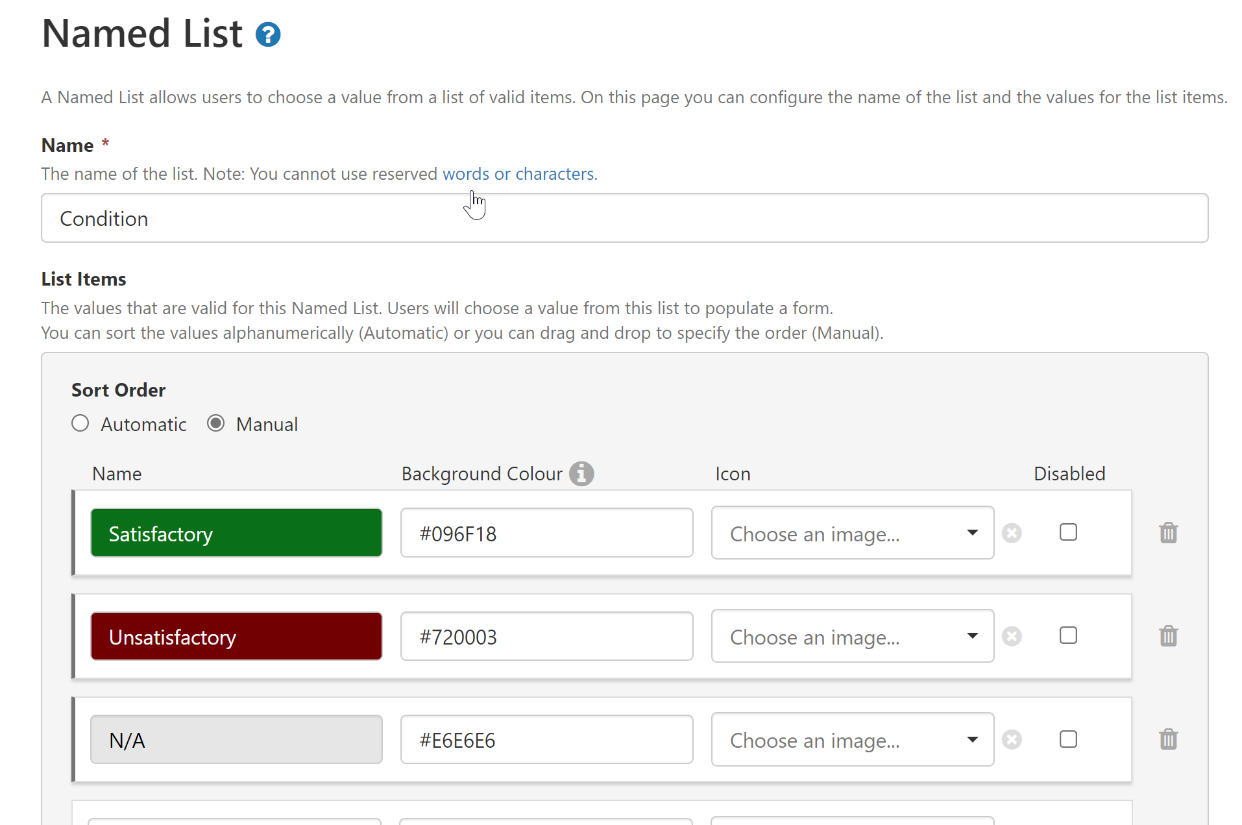The height and width of the screenshot is (825, 1242).
Task: Open the Satisfactory icon image dropdown
Action: click(x=852, y=533)
